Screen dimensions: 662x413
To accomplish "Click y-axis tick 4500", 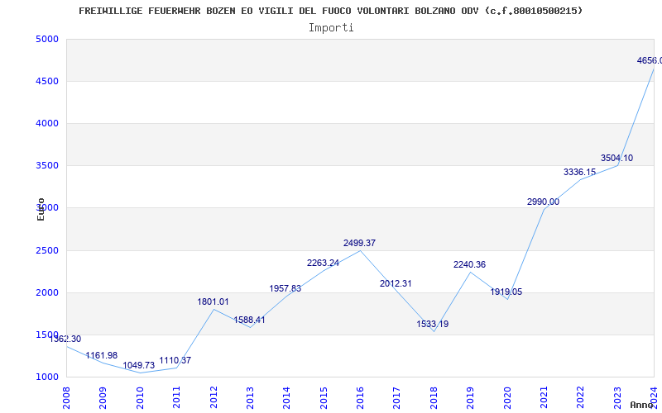I will click(x=47, y=81).
